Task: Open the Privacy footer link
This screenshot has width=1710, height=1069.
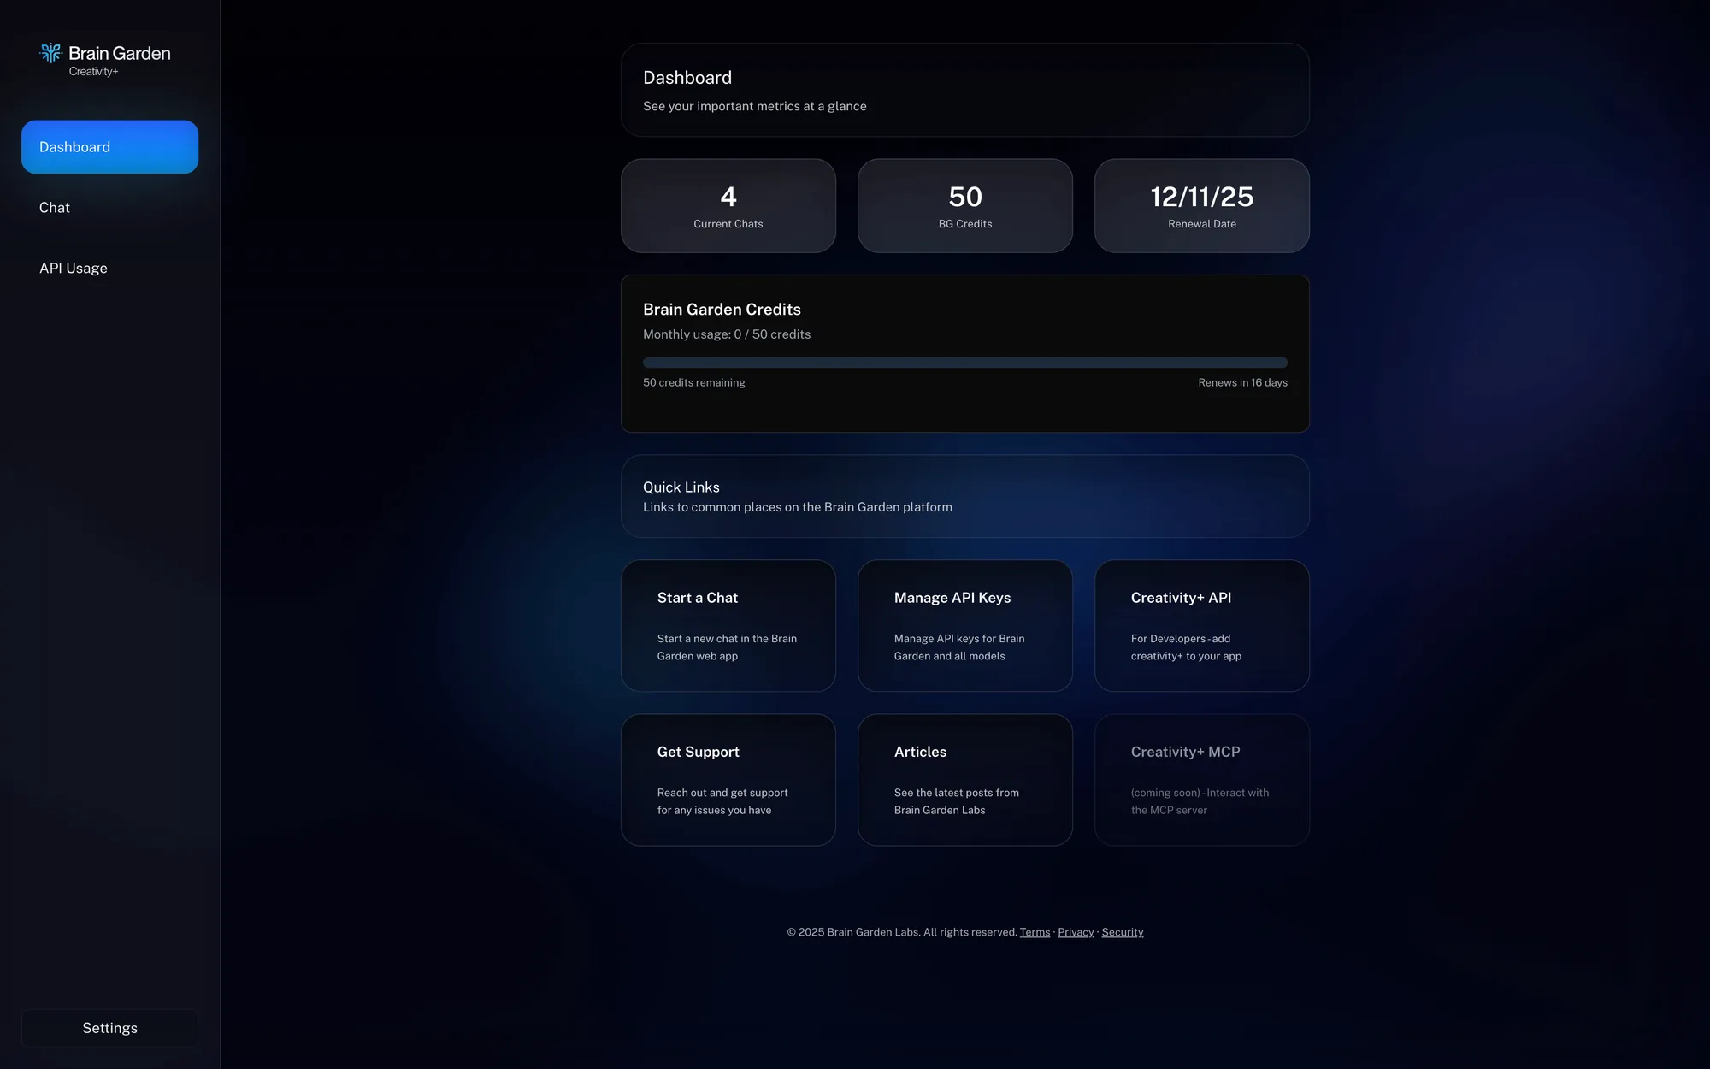Action: click(x=1076, y=932)
